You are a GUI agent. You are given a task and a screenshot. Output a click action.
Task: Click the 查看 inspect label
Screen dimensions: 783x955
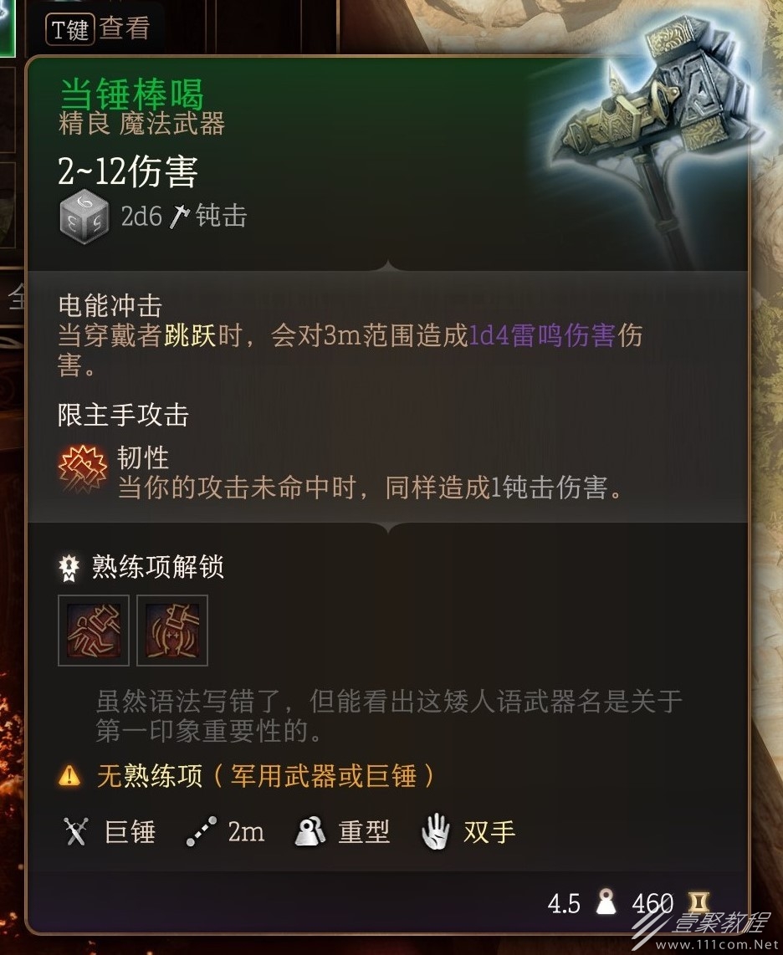(125, 28)
